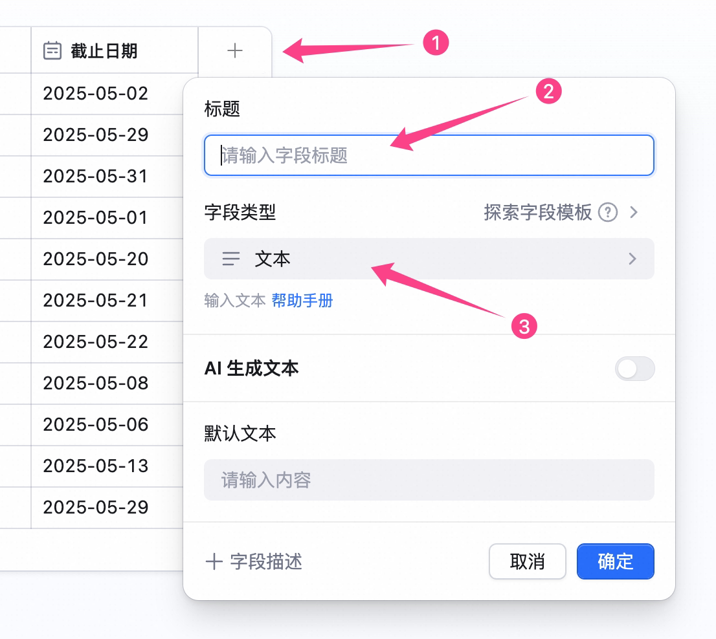The width and height of the screenshot is (716, 639).
Task: Click the plus icon before 字段描述
Action: [x=214, y=561]
